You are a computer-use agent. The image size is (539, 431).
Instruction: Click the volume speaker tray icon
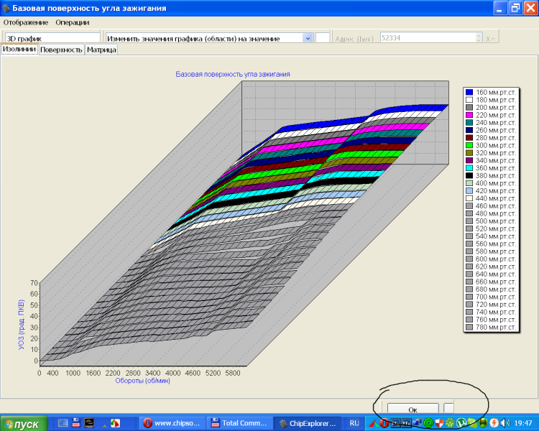tap(506, 423)
